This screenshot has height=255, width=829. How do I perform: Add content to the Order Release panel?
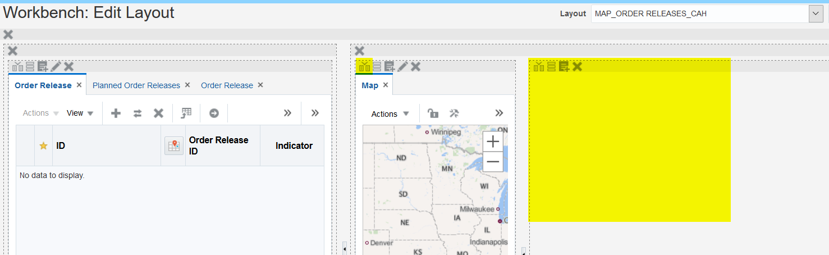pyautogui.click(x=43, y=67)
